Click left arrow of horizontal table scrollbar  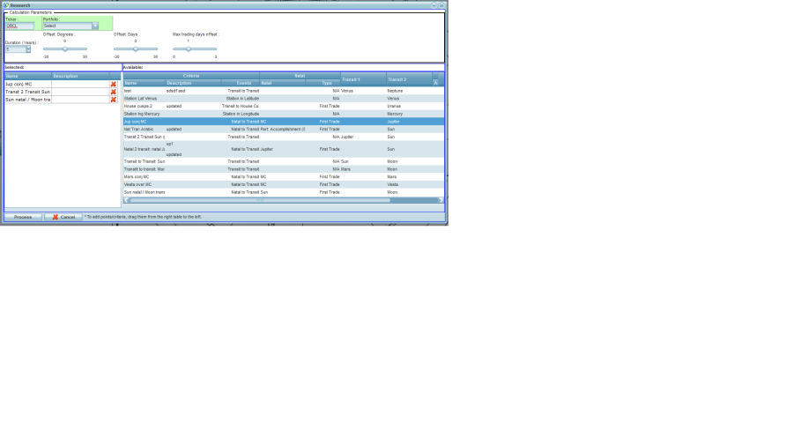[x=126, y=200]
